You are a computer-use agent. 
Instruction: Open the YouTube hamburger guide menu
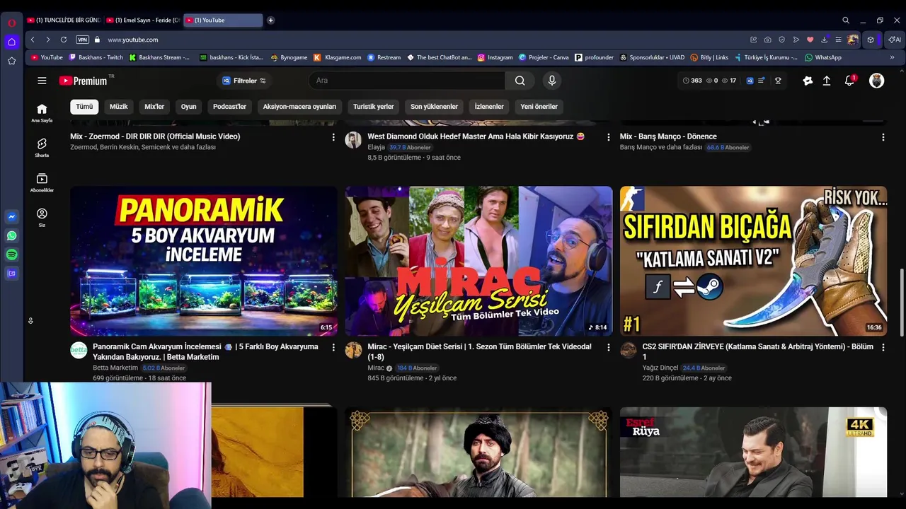click(x=42, y=81)
